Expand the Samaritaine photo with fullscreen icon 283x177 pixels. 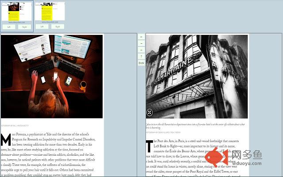click(x=149, y=112)
